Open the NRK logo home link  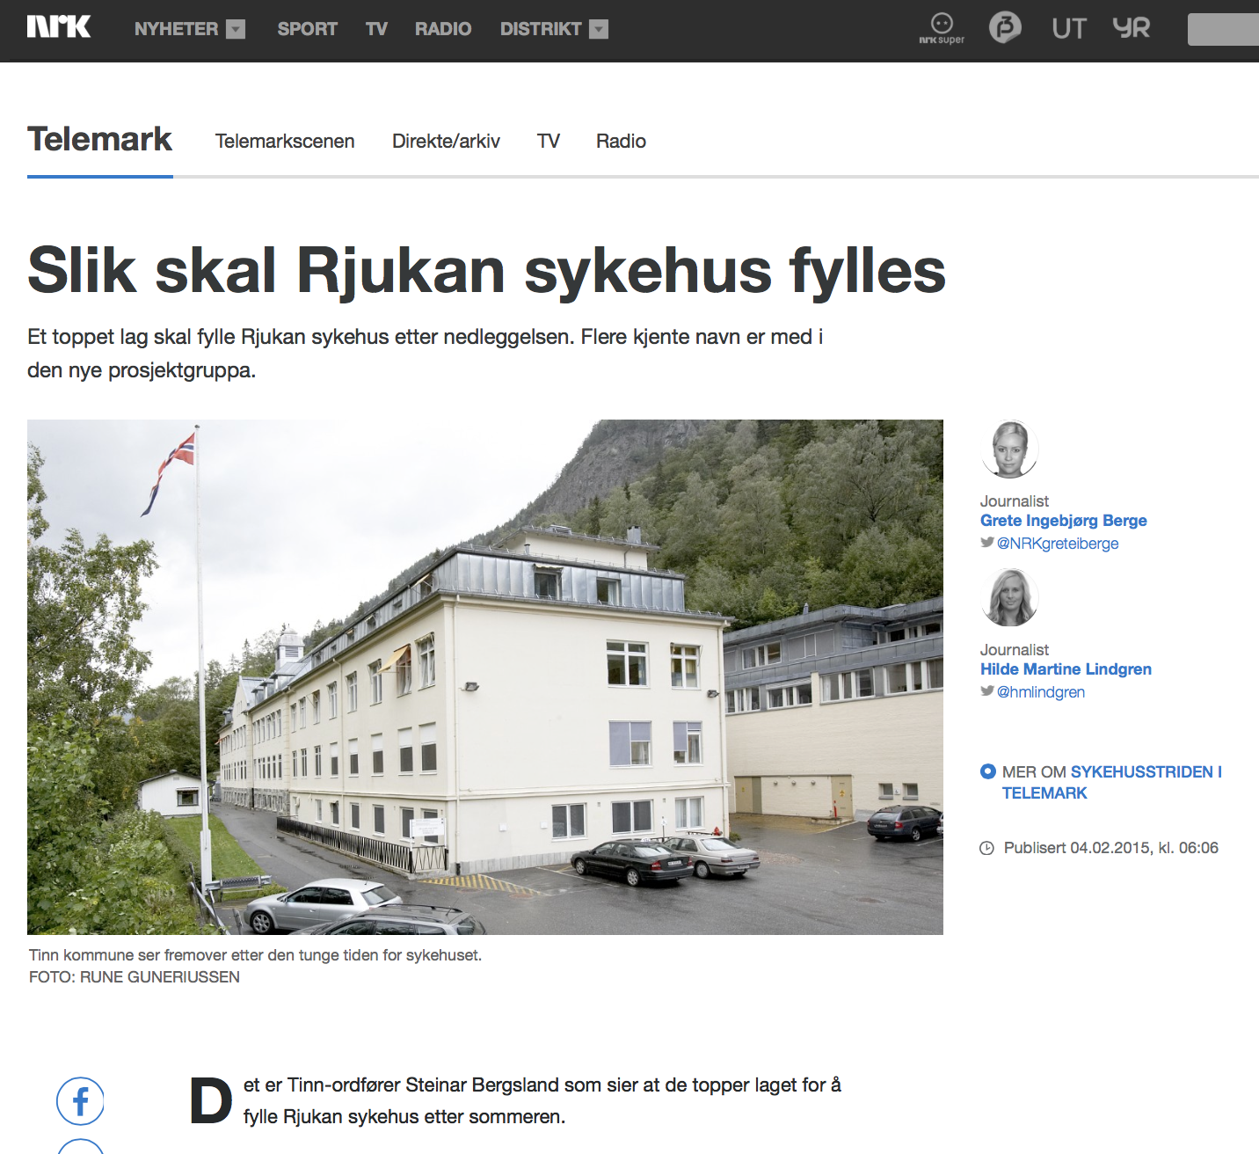coord(59,27)
